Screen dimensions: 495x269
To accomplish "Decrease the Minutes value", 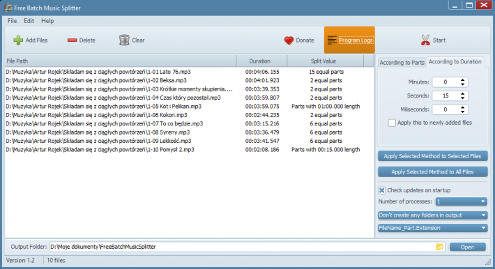I will 462,84.
